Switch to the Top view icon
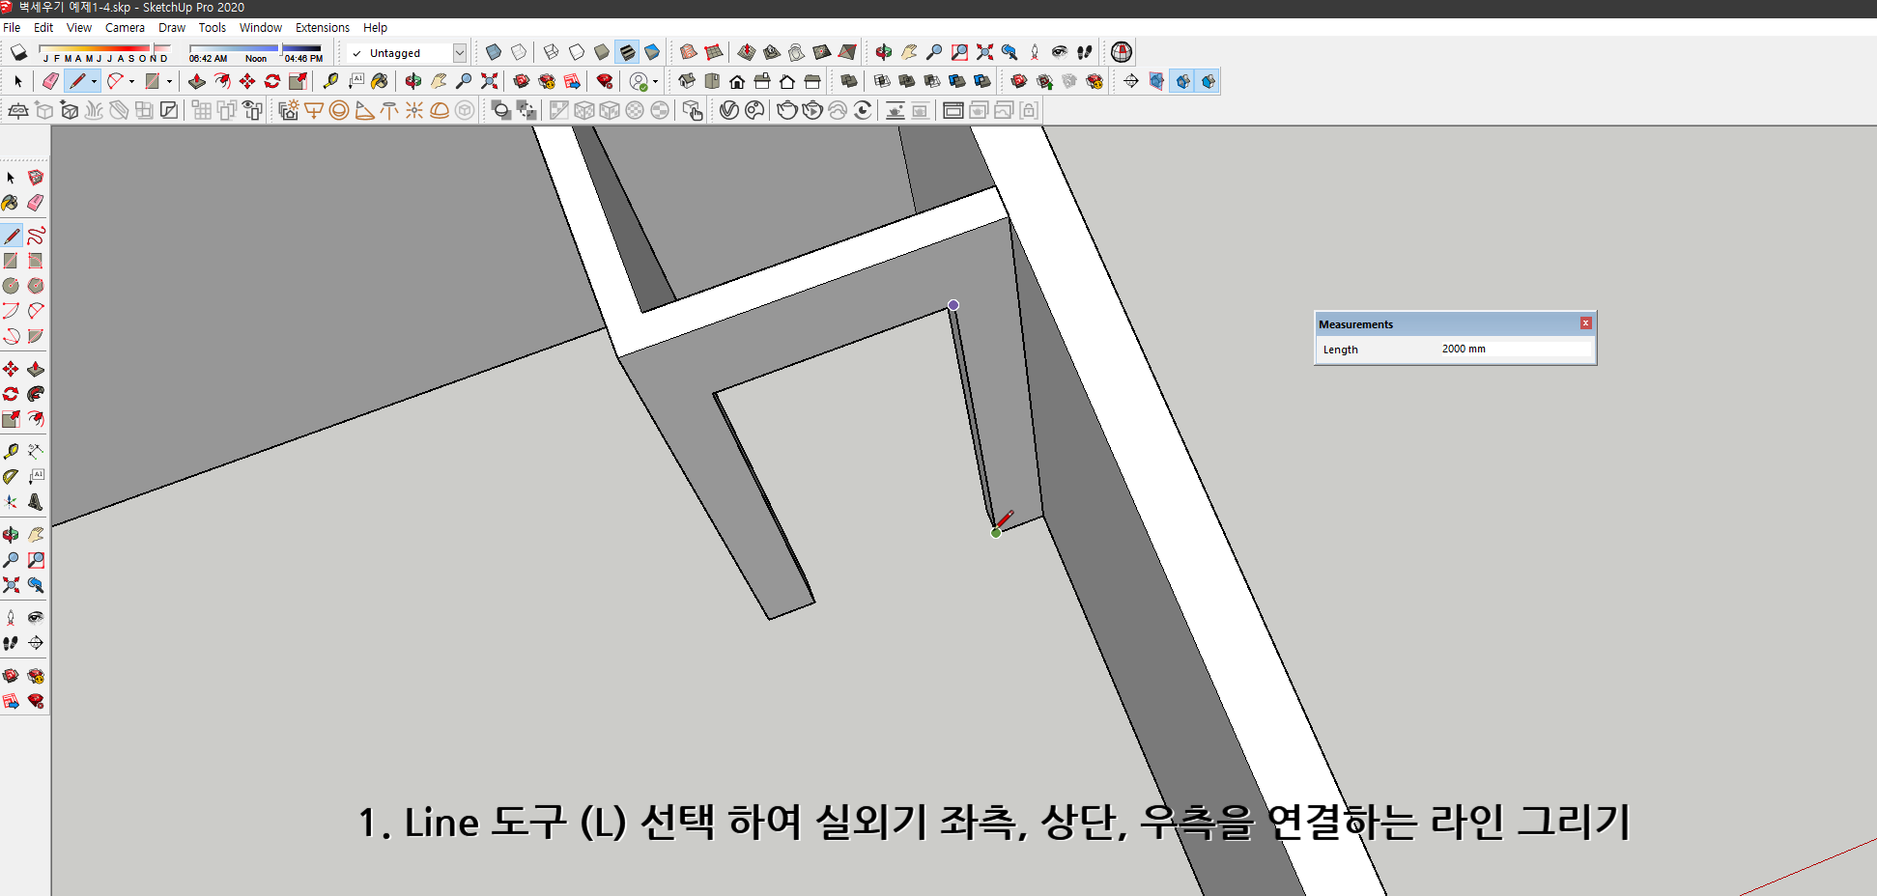The width and height of the screenshot is (1877, 896). pos(712,80)
